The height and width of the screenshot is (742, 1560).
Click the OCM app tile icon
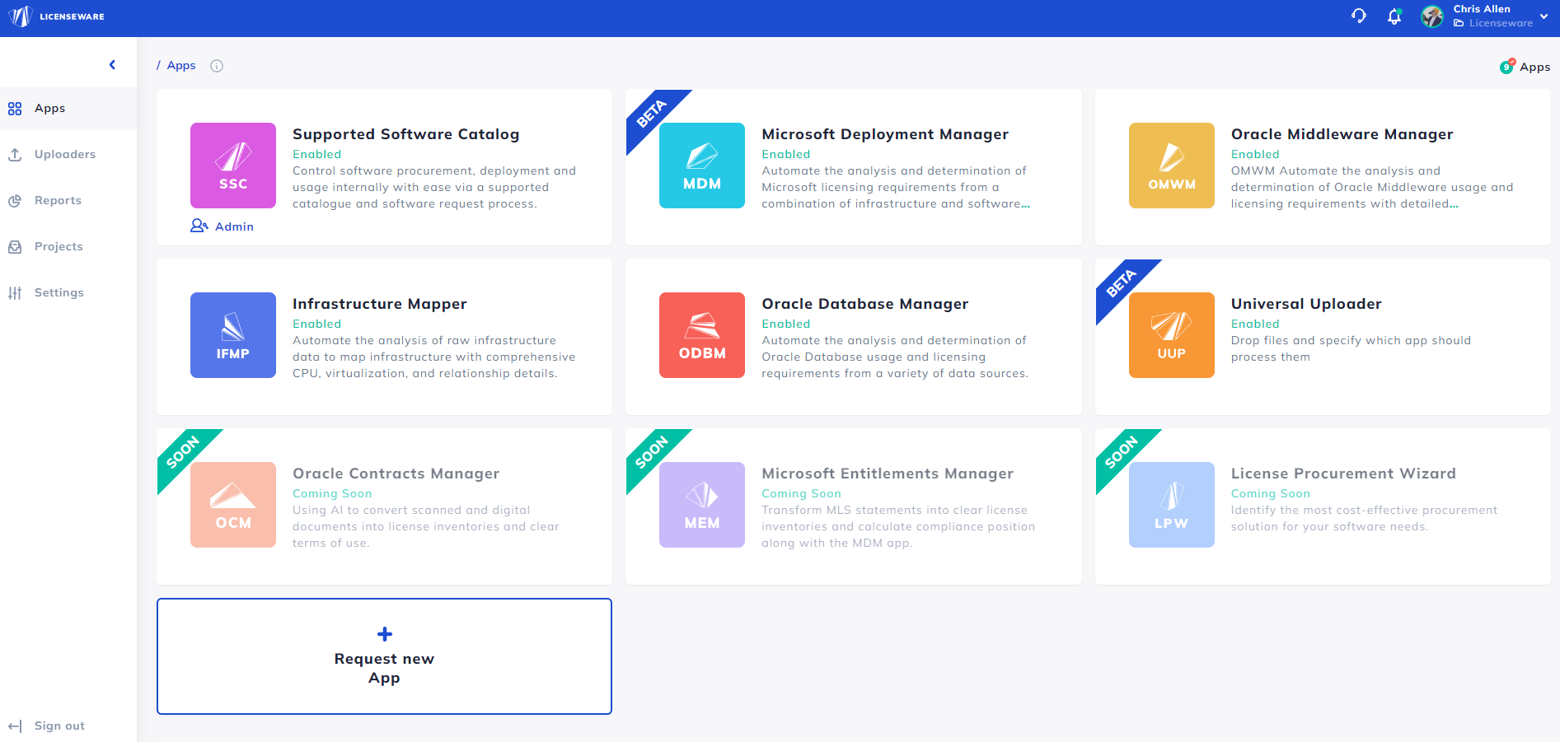(x=233, y=505)
